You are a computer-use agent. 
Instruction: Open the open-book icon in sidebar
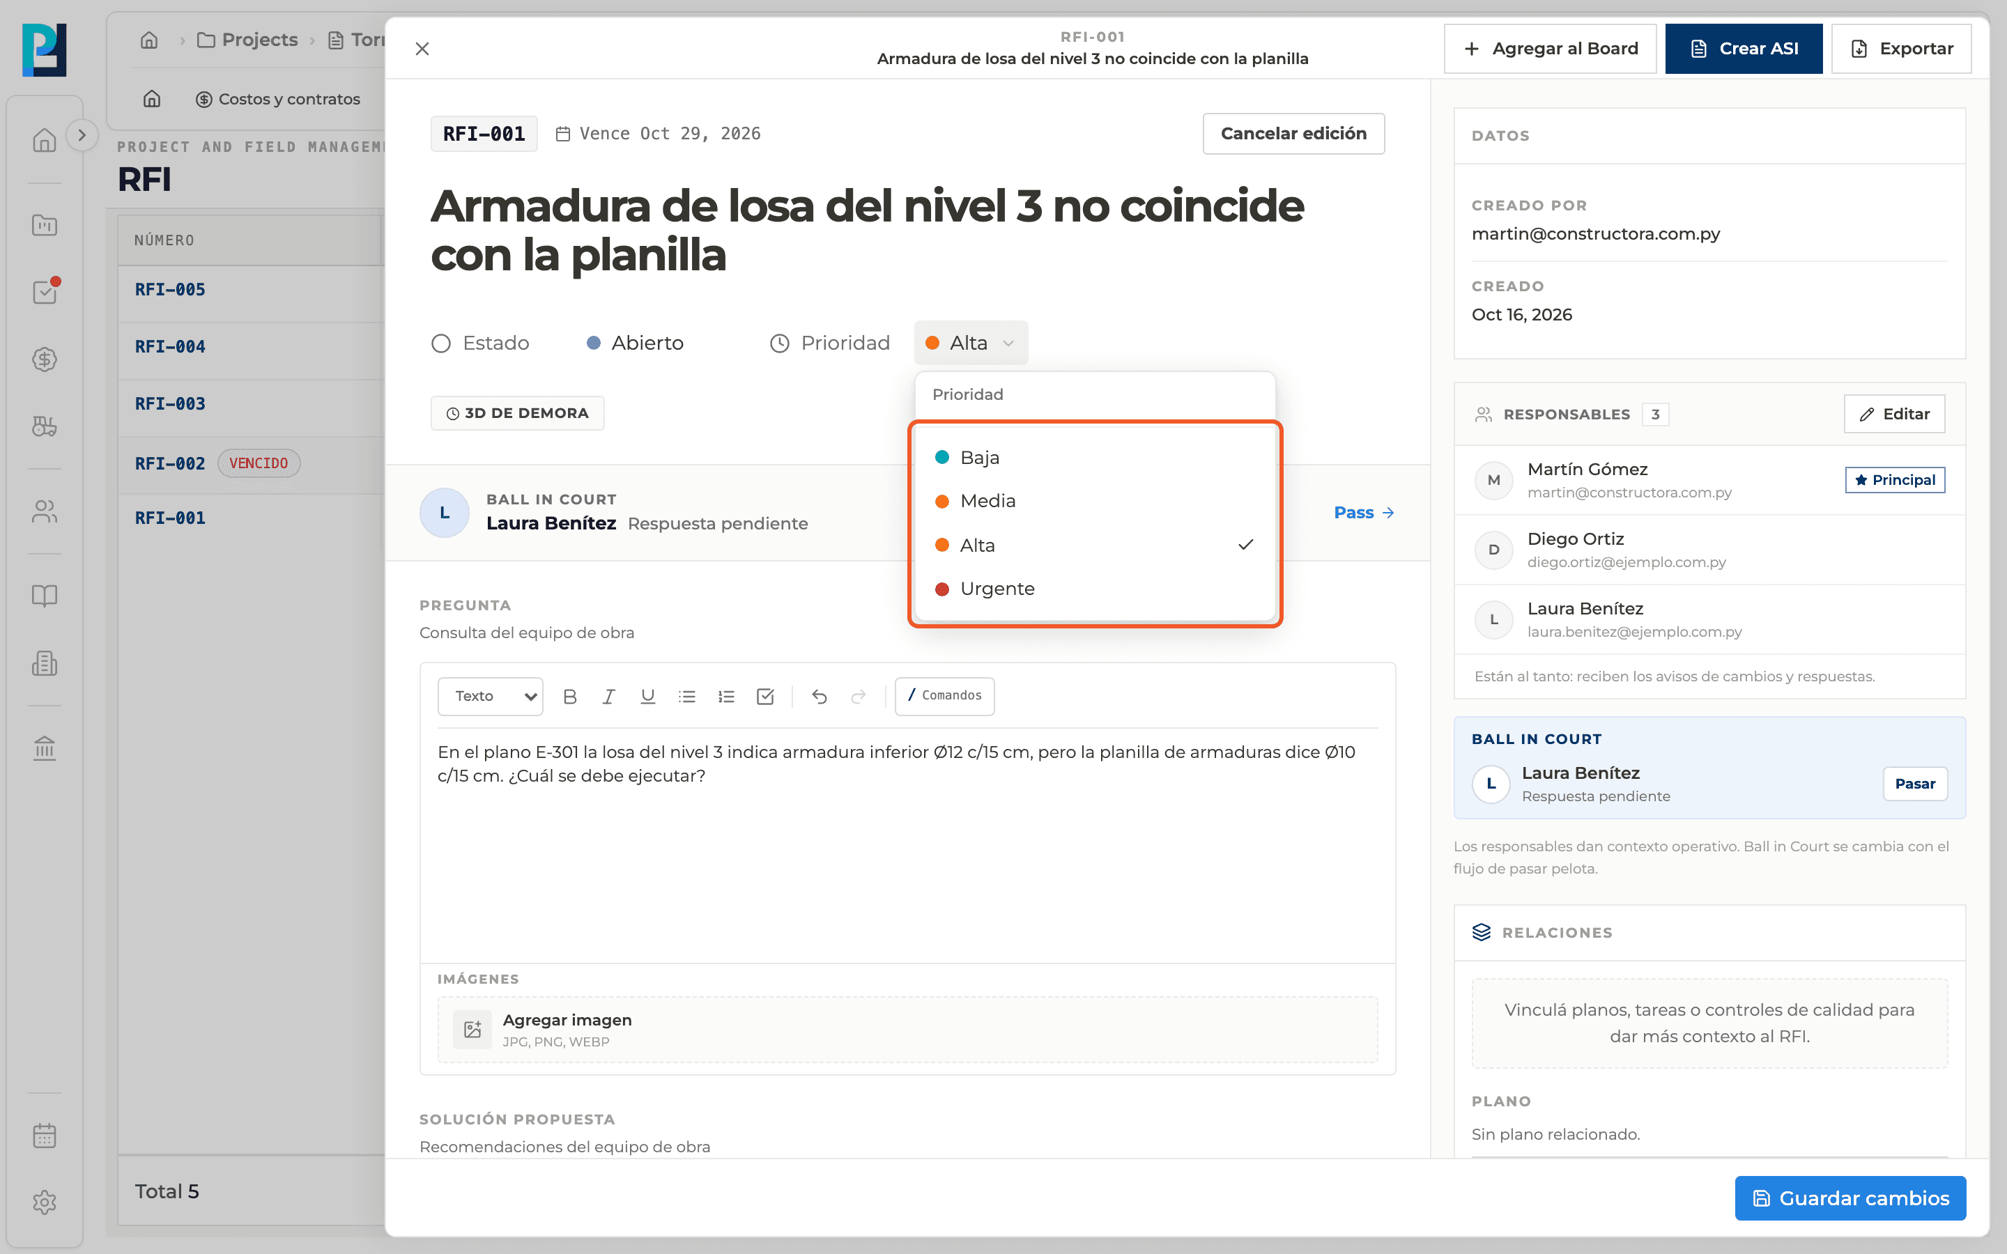click(x=45, y=596)
